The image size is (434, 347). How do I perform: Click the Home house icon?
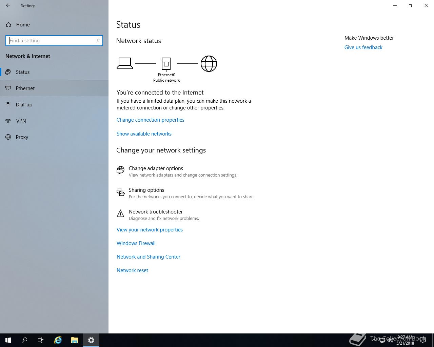(x=8, y=24)
